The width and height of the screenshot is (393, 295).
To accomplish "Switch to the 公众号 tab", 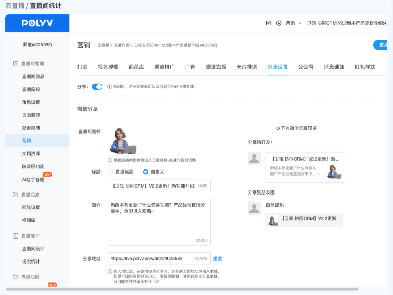I will (306, 67).
